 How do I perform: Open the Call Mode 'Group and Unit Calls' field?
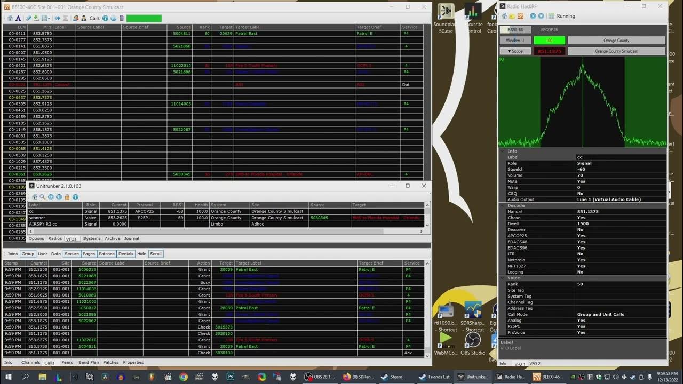pos(621,314)
